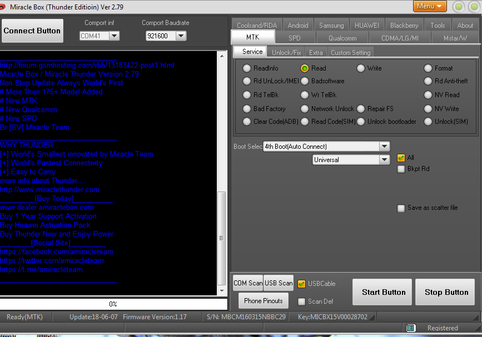Enable the Scan Def checkbox
Viewport: 482px width, 337px height.
301,301
